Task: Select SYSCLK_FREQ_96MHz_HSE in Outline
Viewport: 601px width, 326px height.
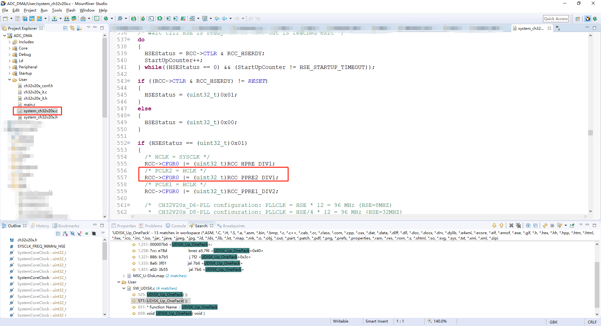Action: (x=41, y=246)
